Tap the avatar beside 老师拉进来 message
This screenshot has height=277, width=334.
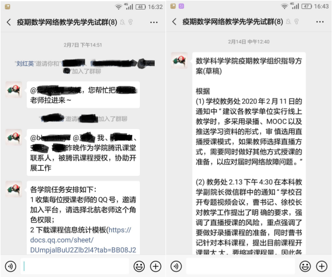tap(14, 90)
